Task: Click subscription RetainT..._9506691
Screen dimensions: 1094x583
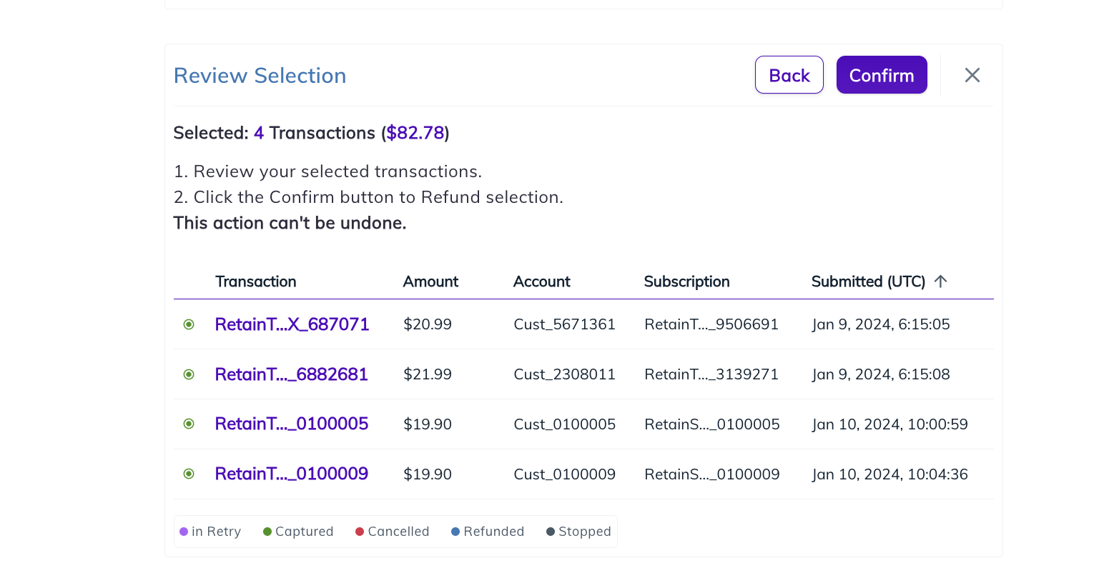Action: click(x=711, y=324)
